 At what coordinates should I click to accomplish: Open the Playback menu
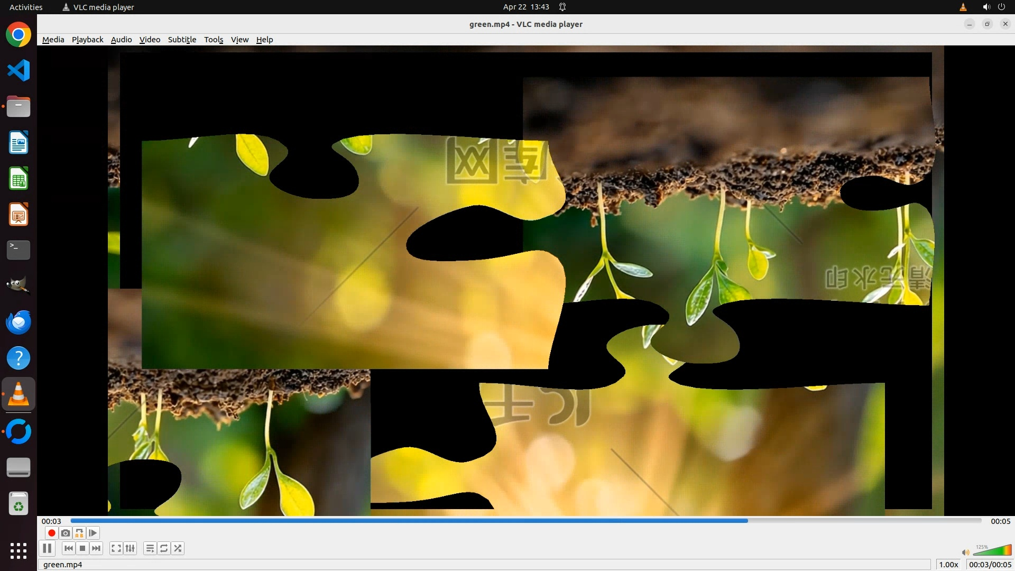(x=87, y=40)
